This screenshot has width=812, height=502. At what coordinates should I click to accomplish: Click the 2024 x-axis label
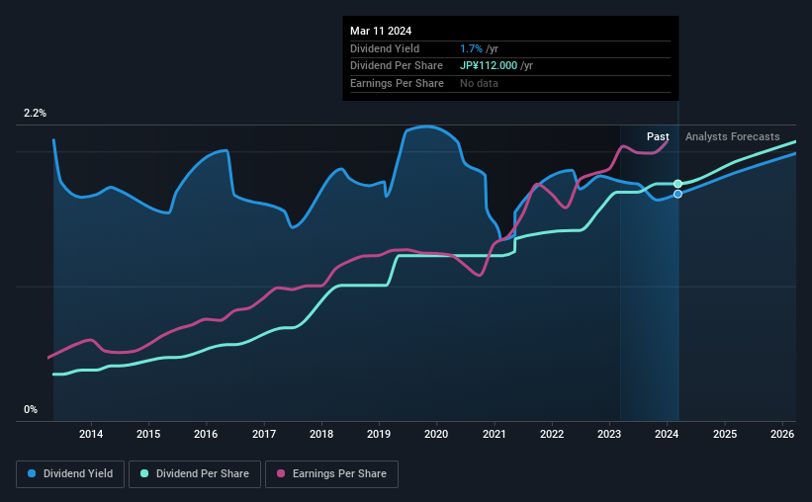[667, 434]
